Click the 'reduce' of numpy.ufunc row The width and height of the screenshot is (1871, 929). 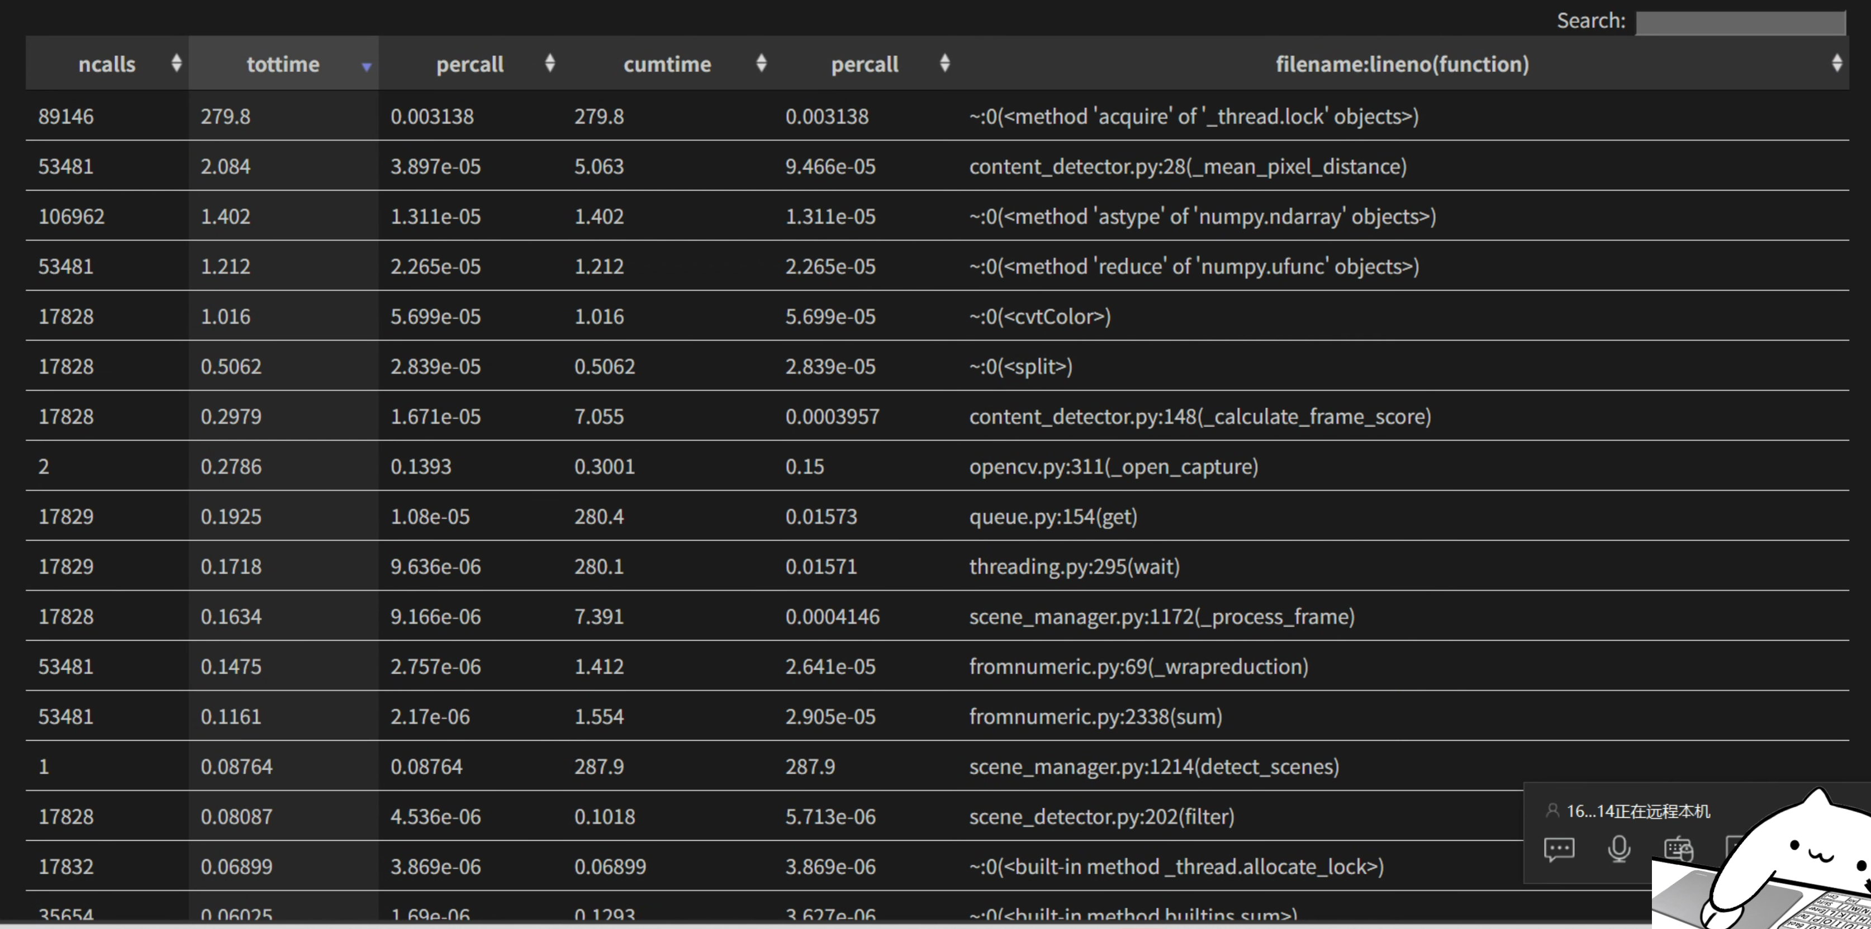click(x=937, y=267)
